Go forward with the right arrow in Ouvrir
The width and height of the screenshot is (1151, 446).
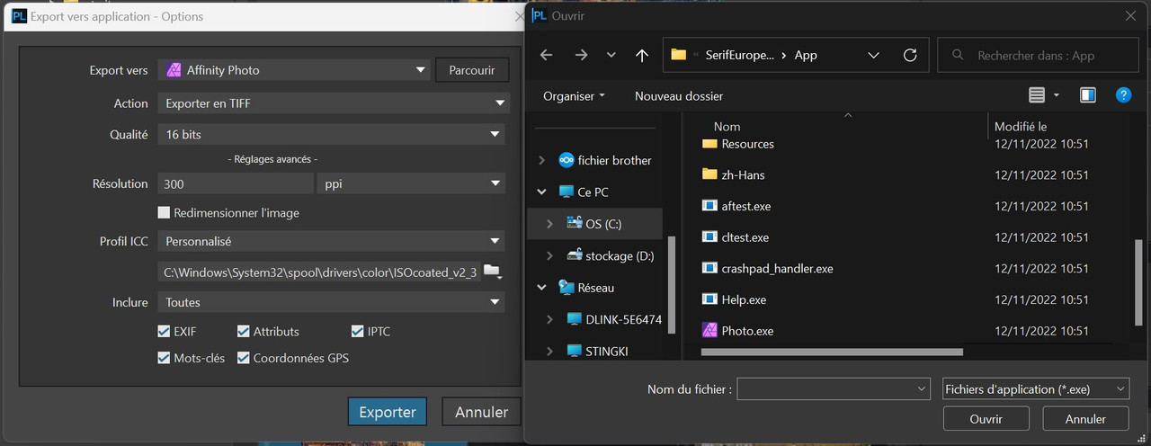pos(581,55)
